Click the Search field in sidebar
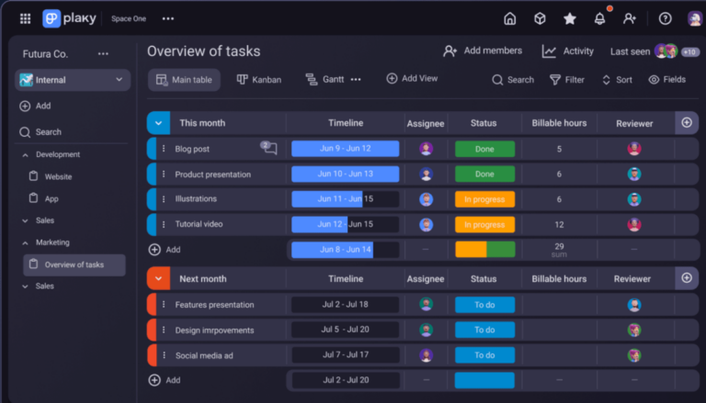Image resolution: width=706 pixels, height=403 pixels. 49,132
